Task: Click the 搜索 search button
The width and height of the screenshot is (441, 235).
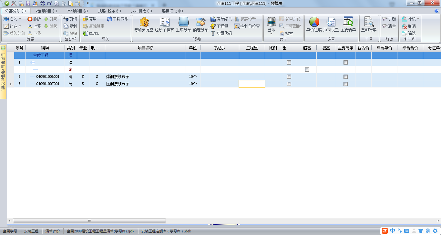Action: coord(286,33)
